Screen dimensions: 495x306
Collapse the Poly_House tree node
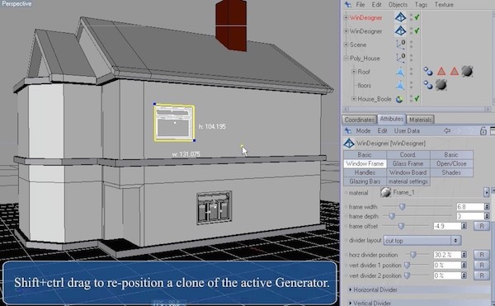click(346, 58)
